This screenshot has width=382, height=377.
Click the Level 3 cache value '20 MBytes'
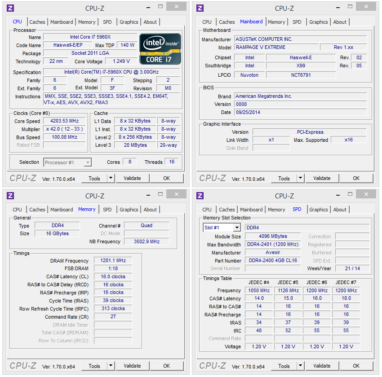click(x=135, y=145)
